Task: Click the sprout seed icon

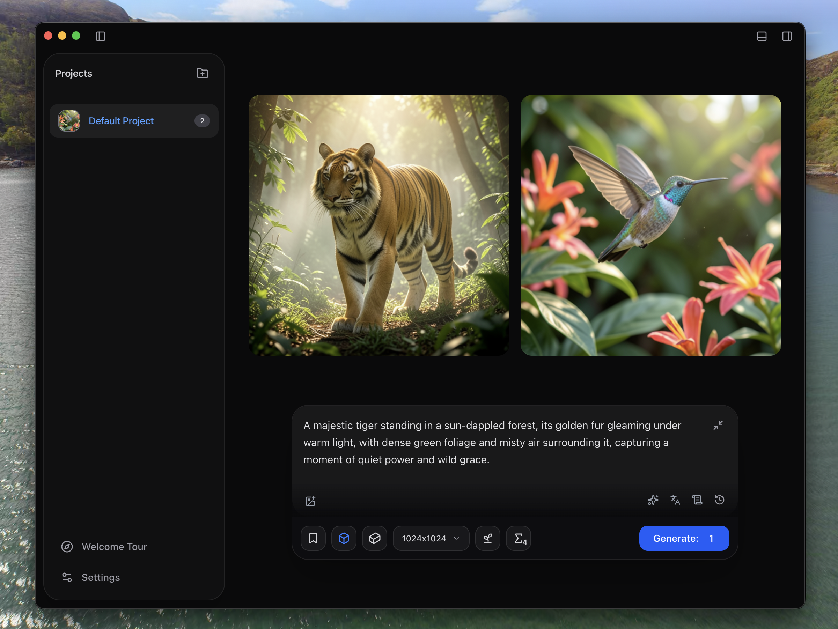Action: [487, 538]
